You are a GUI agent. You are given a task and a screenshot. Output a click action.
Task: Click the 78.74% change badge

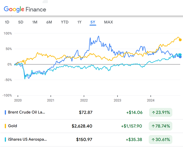pyautogui.click(x=160, y=126)
